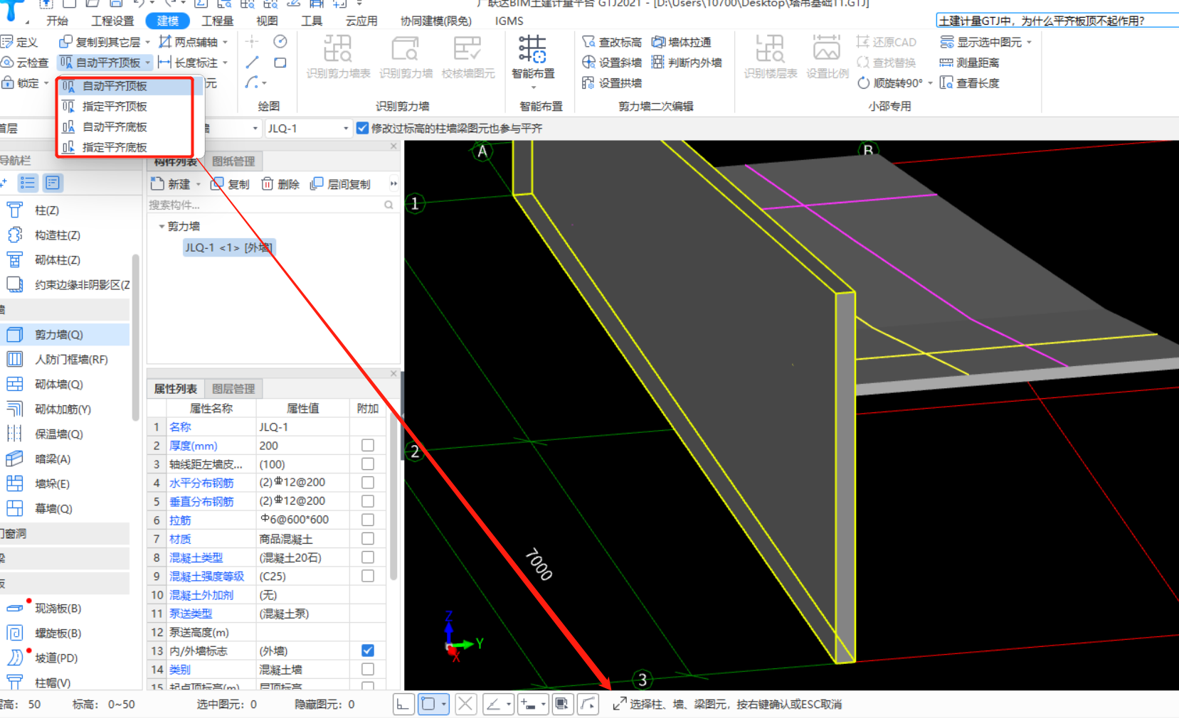The height and width of the screenshot is (718, 1179).
Task: Select 现浇板(B) in the navigation bar
Action: point(58,609)
